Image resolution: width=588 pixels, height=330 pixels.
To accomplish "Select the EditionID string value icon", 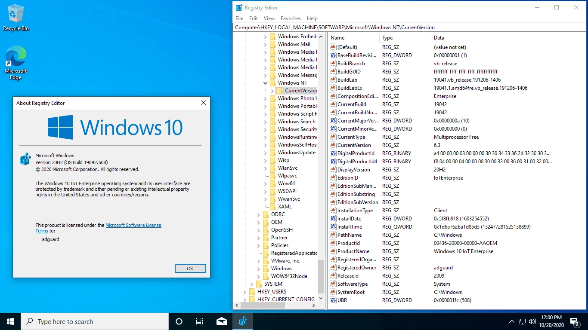I will pyautogui.click(x=333, y=178).
